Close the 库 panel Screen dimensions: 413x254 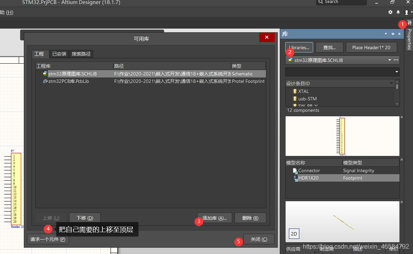(x=399, y=34)
